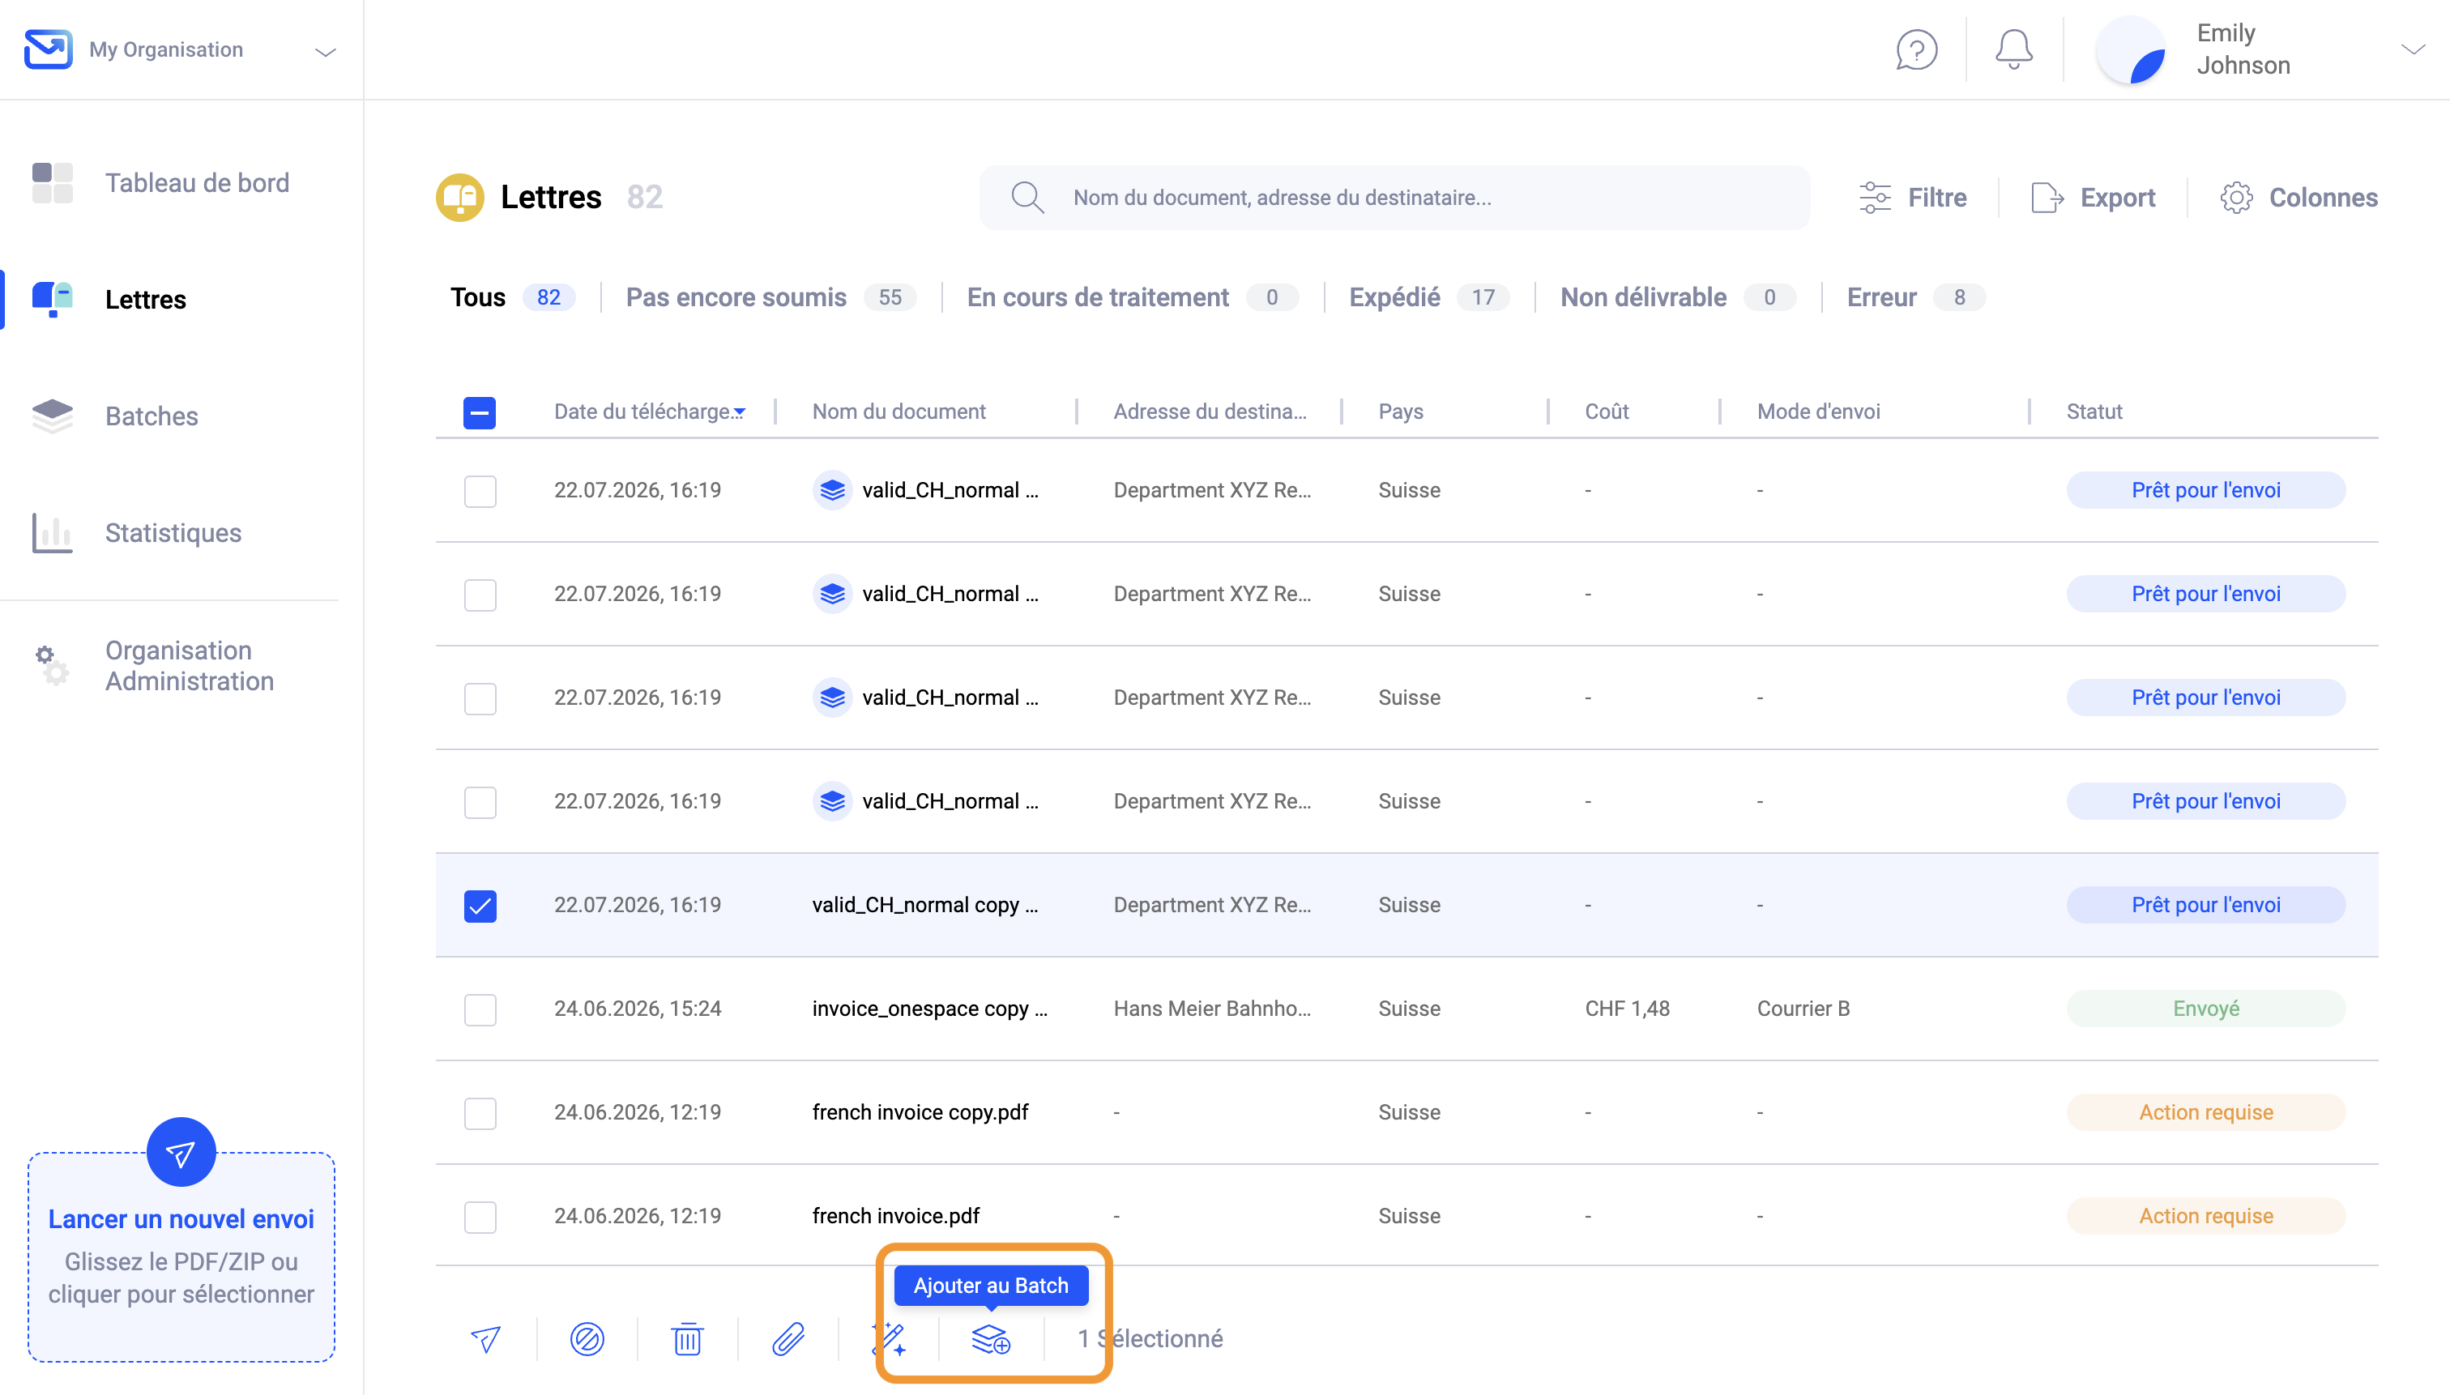The image size is (2450, 1395).
Task: Click the Export document icon
Action: pos(2047,198)
